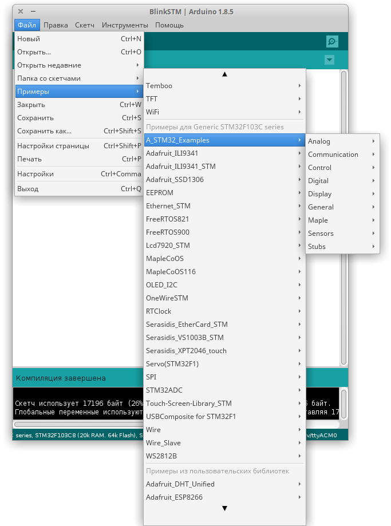Expand Папка со скетчами submenu
The image size is (391, 526).
coord(79,78)
